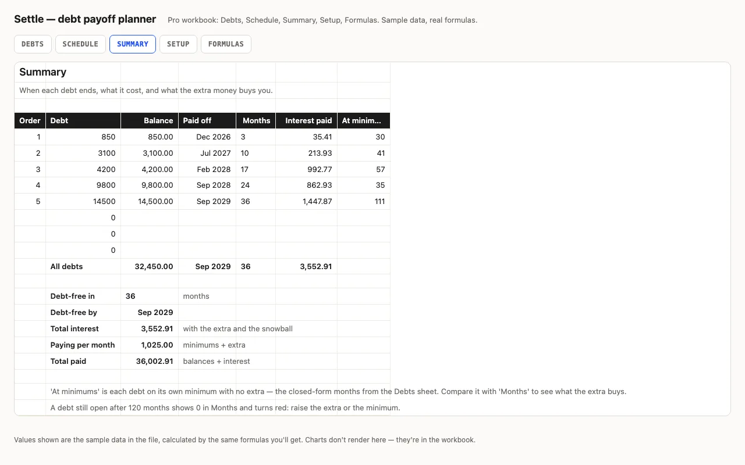The width and height of the screenshot is (745, 465).
Task: Click the 'Order' column header
Action: pos(30,120)
